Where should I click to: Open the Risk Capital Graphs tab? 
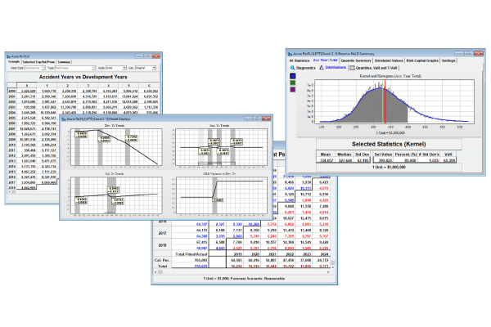pyautogui.click(x=422, y=60)
